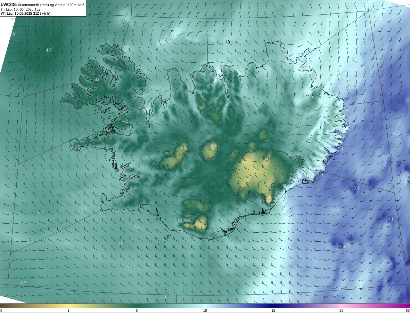Click the 4.7 value label on the map
This screenshot has width=410, height=313.
coord(49,50)
